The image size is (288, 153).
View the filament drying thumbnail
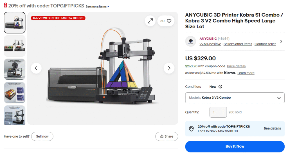point(15,93)
